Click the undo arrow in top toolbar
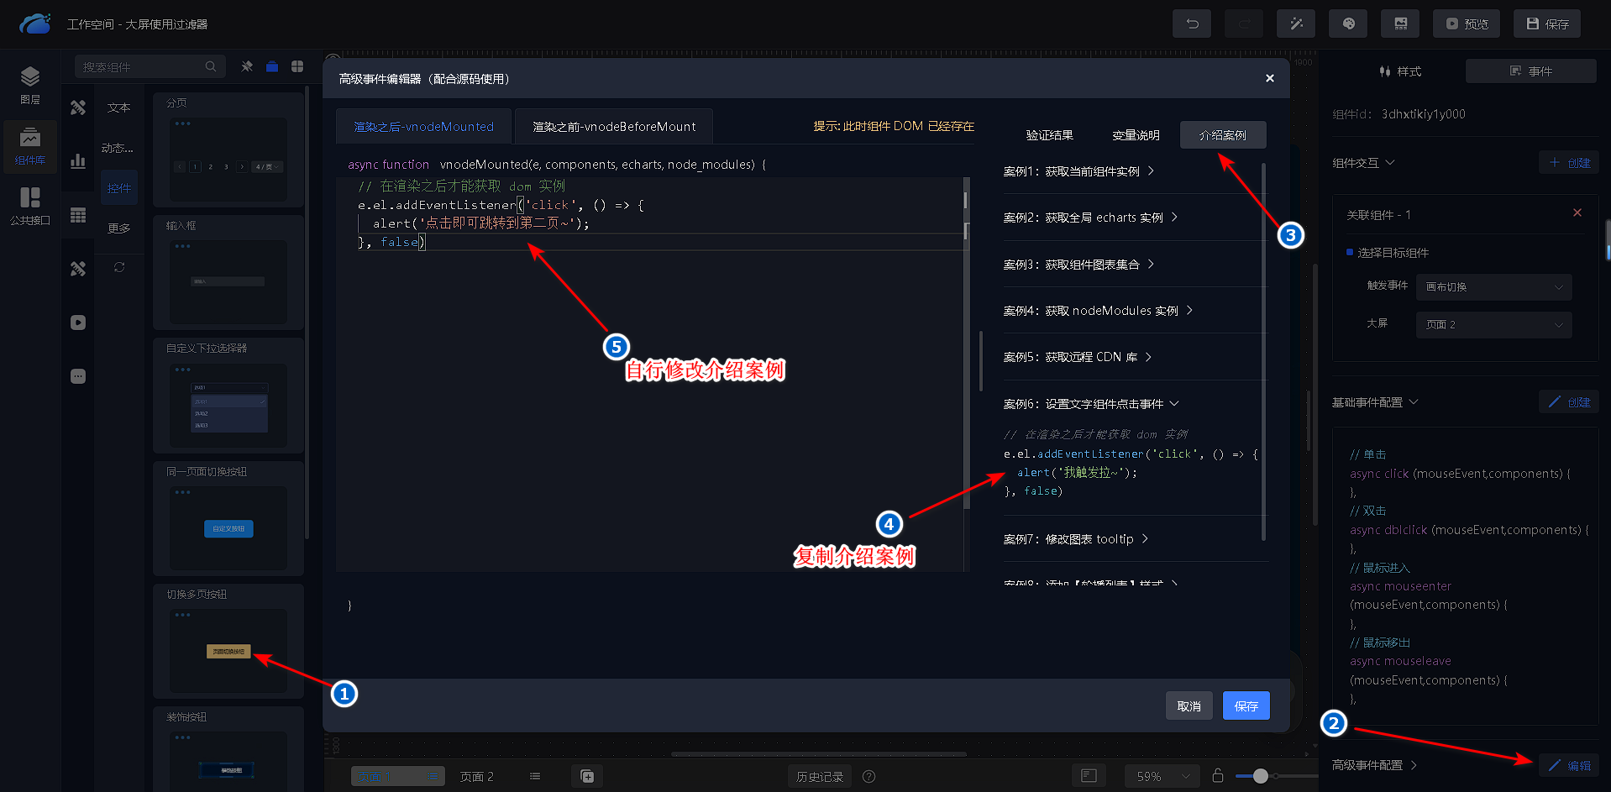 tap(1192, 24)
